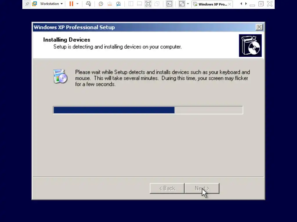This screenshot has width=297, height=222.
Task: Click the 'Please wait while Setup detects' message
Action: click(x=162, y=78)
